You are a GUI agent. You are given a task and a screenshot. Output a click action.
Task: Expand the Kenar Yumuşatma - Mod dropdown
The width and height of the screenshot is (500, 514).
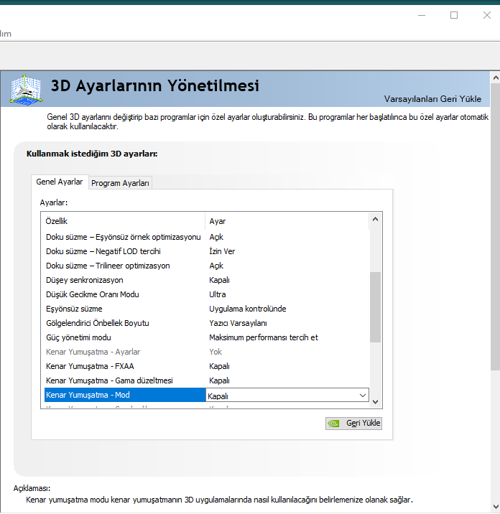pos(362,395)
